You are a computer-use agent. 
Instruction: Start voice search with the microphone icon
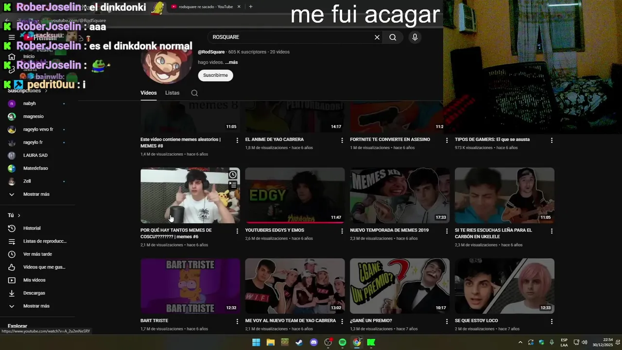pos(415,37)
